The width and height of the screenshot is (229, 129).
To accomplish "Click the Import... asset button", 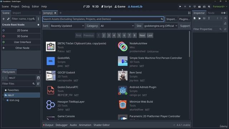I will [x=171, y=19].
